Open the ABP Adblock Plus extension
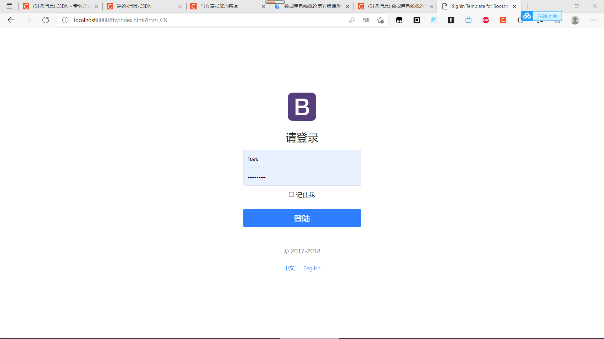 click(x=486, y=20)
